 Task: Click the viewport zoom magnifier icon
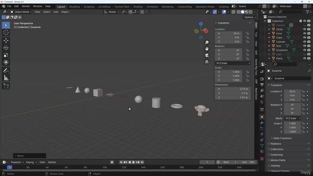pyautogui.click(x=207, y=43)
